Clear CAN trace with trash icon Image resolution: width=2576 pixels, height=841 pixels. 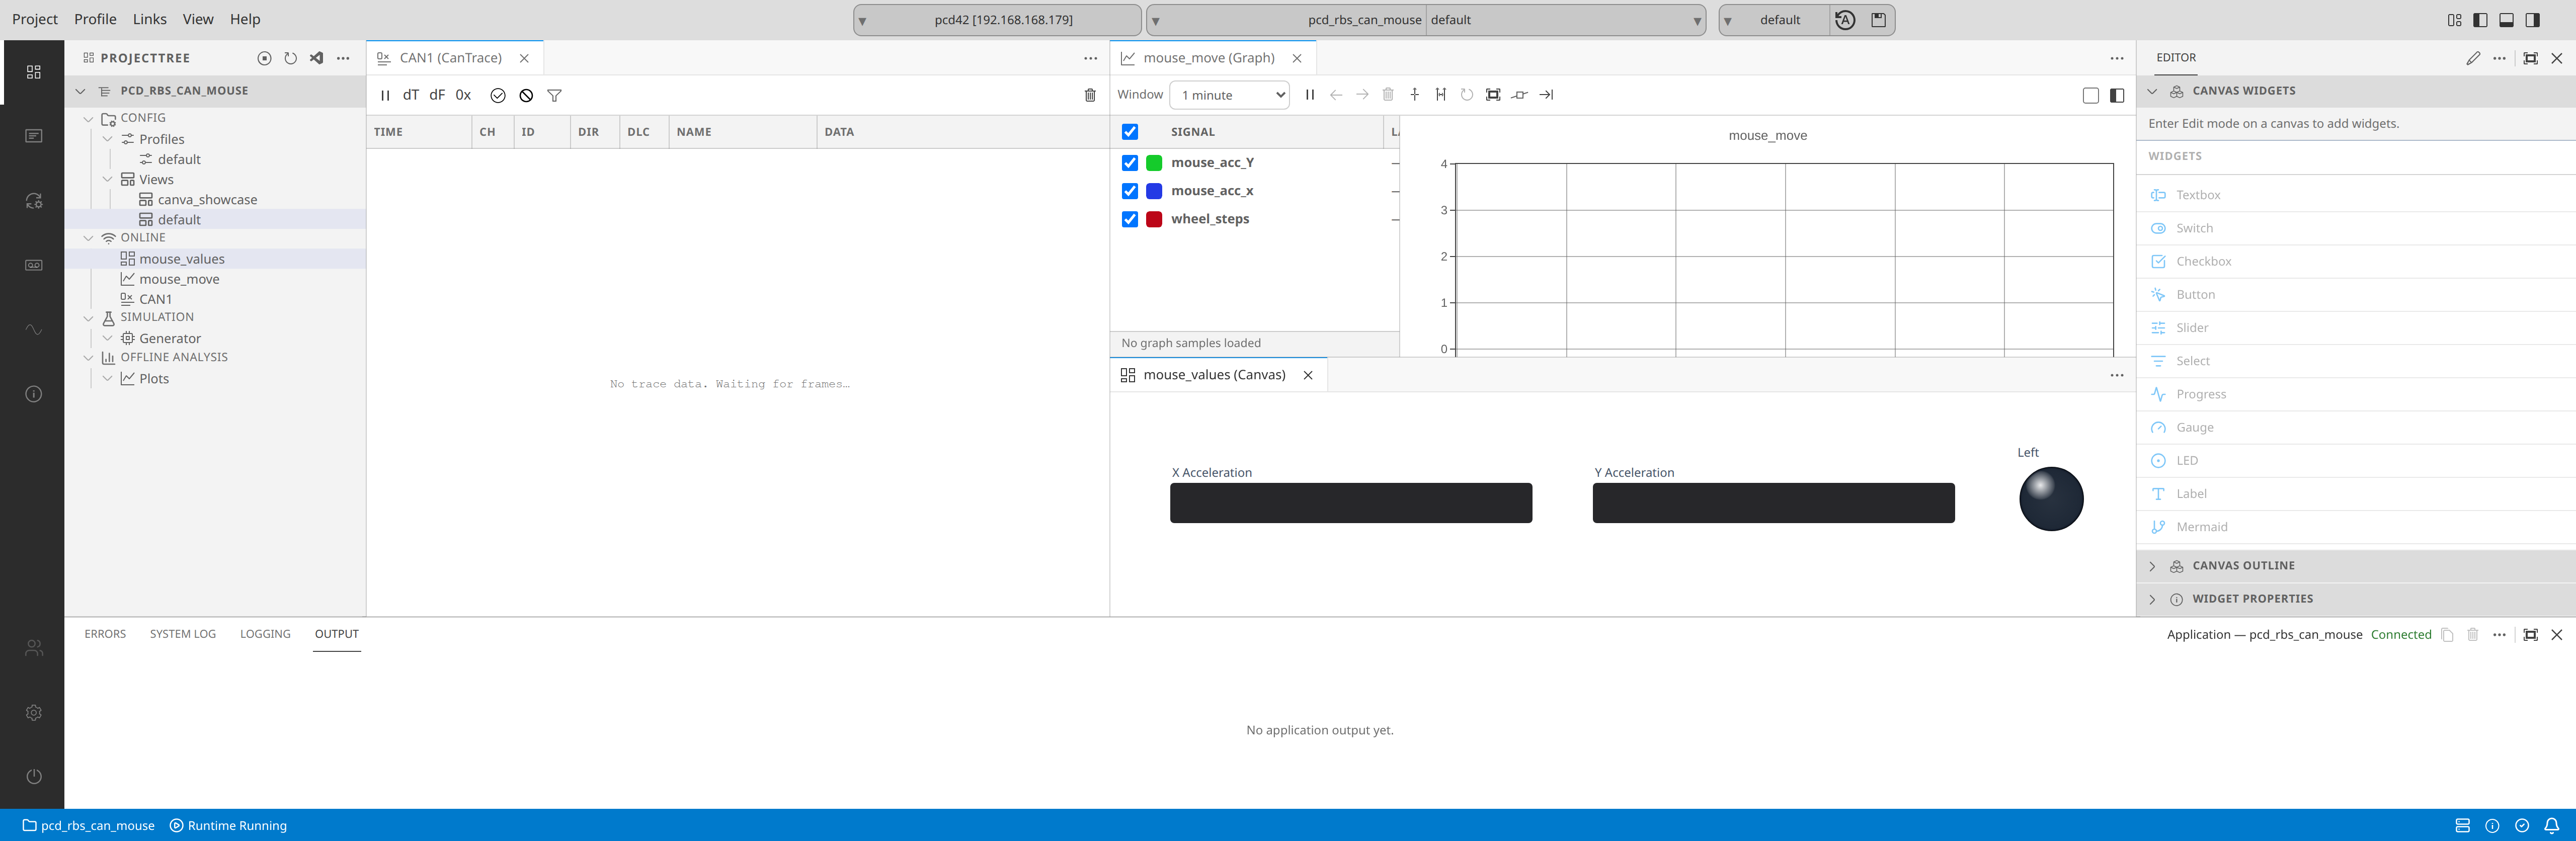click(x=1090, y=95)
